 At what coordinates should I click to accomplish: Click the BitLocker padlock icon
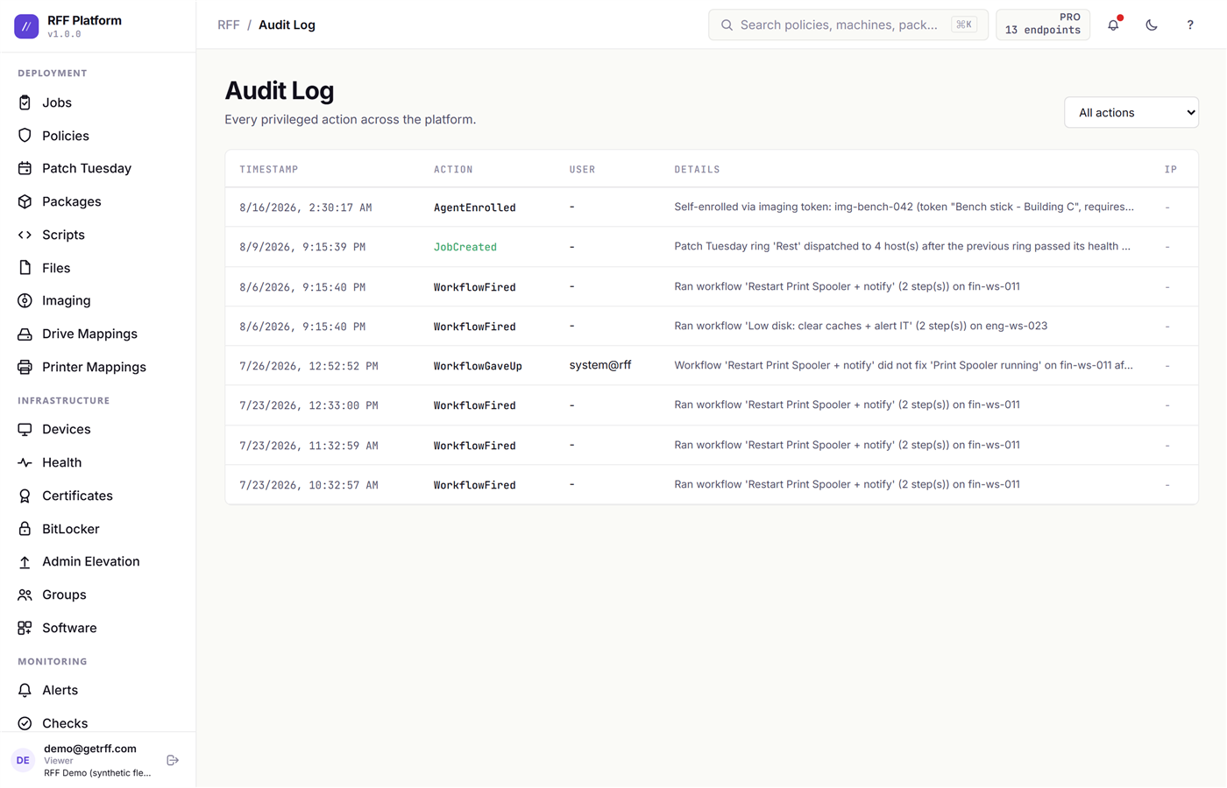pos(25,529)
